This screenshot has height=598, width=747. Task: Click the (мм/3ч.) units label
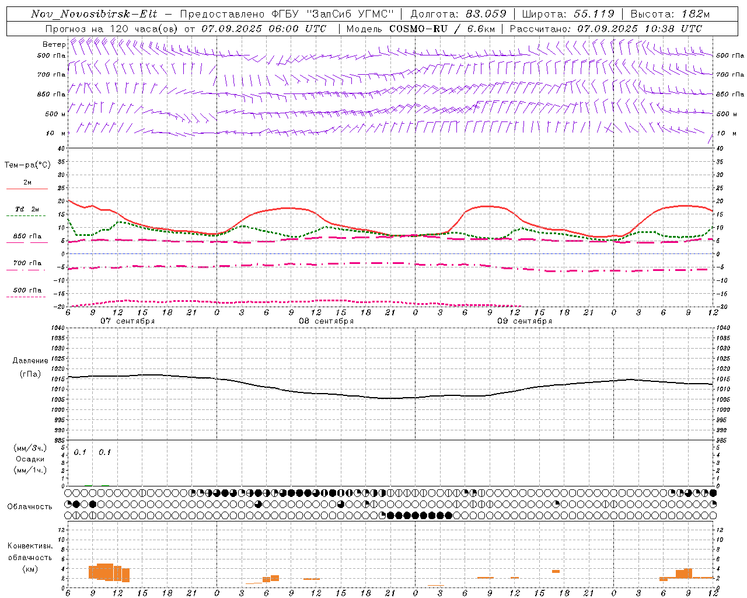click(30, 448)
